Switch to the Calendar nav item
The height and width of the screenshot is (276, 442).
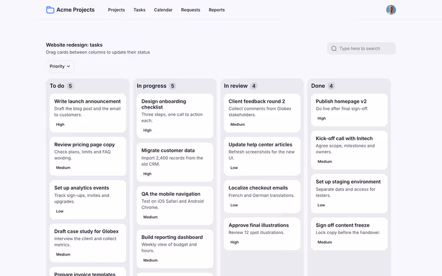[163, 10]
